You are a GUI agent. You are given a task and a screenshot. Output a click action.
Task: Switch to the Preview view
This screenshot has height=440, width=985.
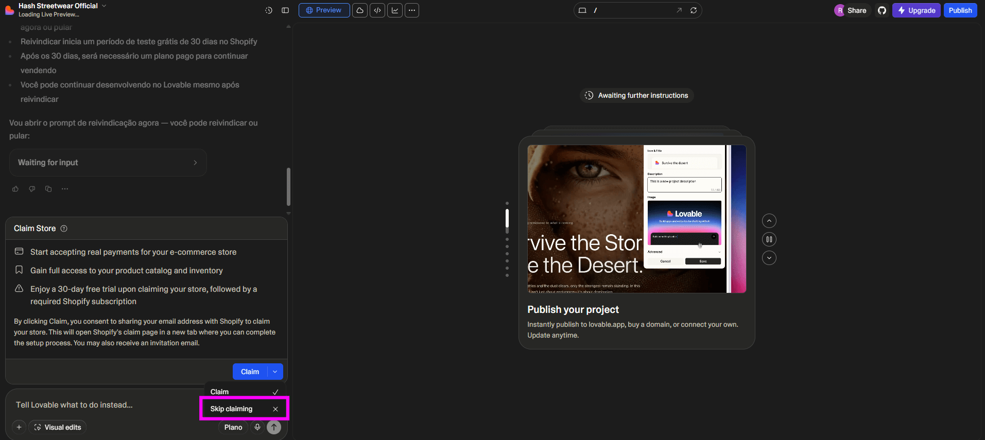324,10
